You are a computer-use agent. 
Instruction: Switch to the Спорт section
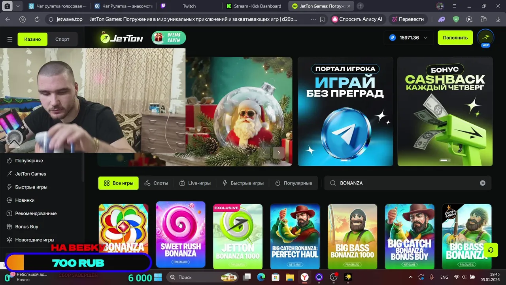click(x=62, y=39)
